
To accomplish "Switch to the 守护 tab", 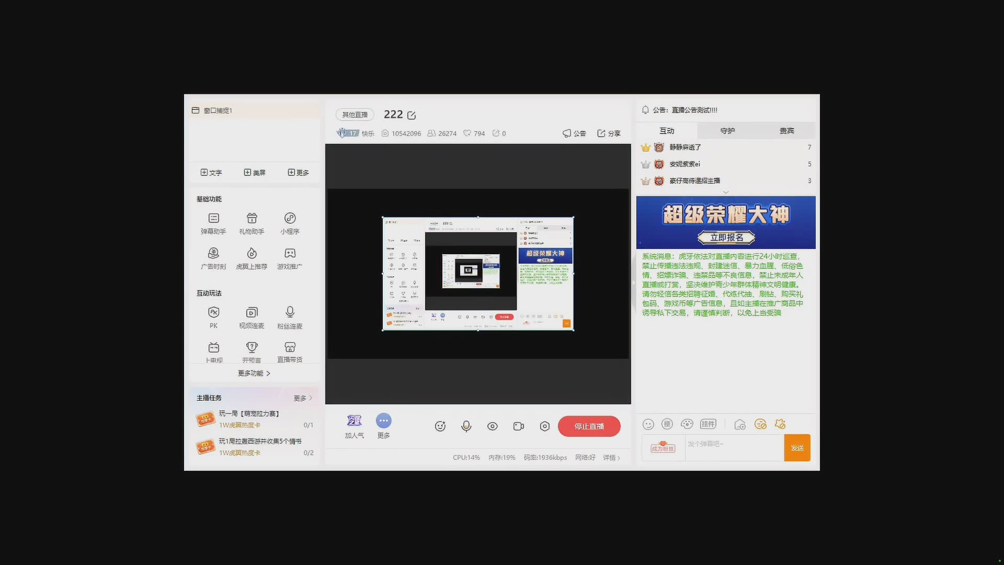I will coord(727,131).
